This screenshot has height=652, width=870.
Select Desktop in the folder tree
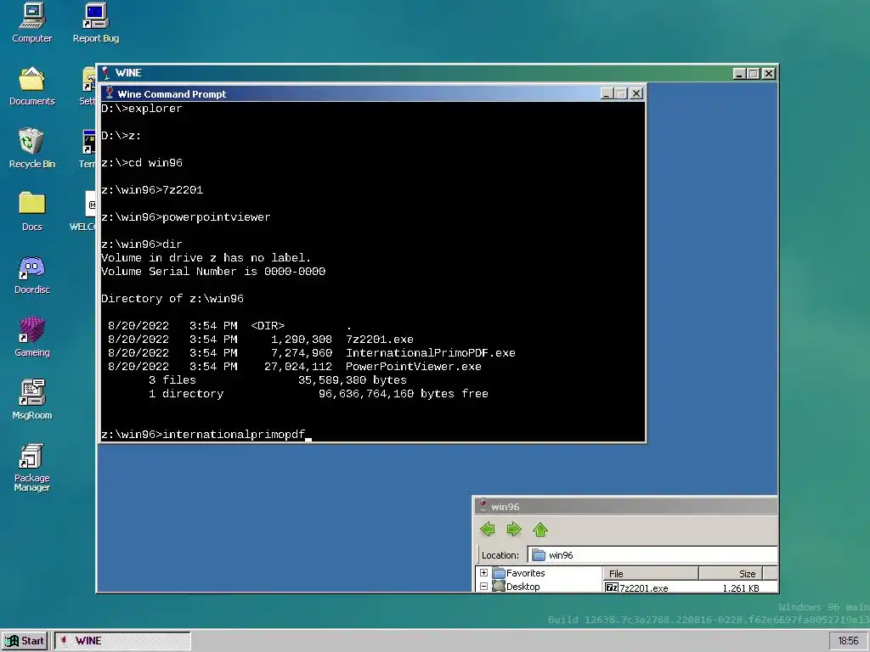coord(523,586)
